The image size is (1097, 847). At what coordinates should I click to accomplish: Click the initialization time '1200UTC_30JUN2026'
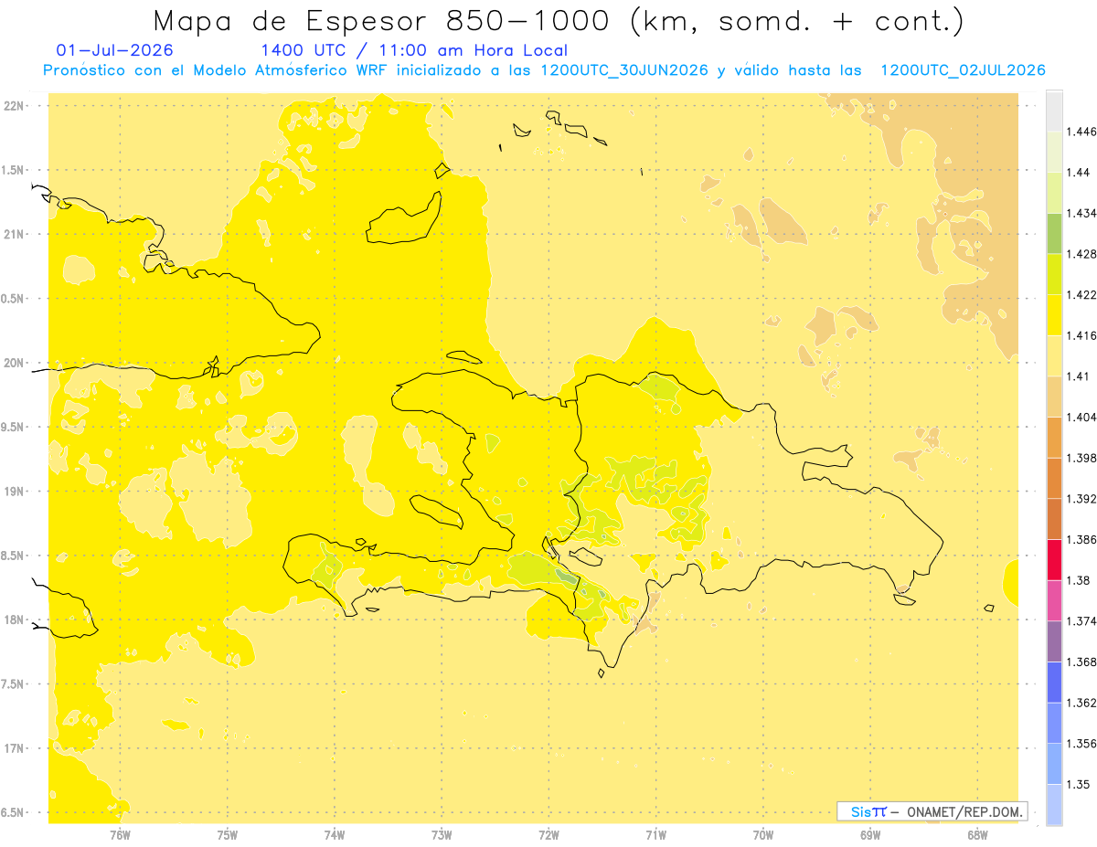(623, 70)
